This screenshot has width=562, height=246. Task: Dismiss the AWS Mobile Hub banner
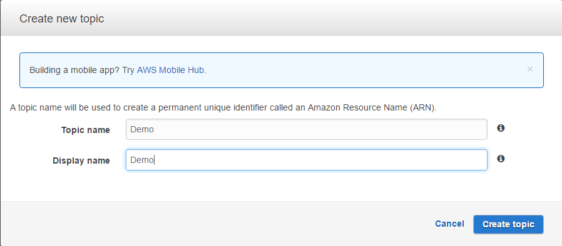click(529, 69)
